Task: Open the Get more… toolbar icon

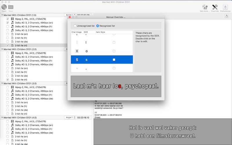Action: pos(205,7)
